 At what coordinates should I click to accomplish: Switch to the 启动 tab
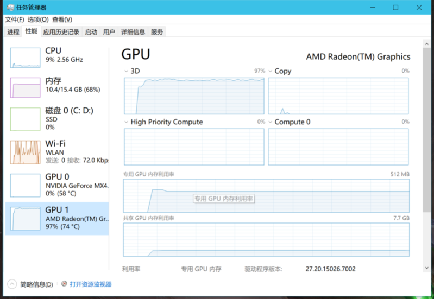pyautogui.click(x=91, y=32)
